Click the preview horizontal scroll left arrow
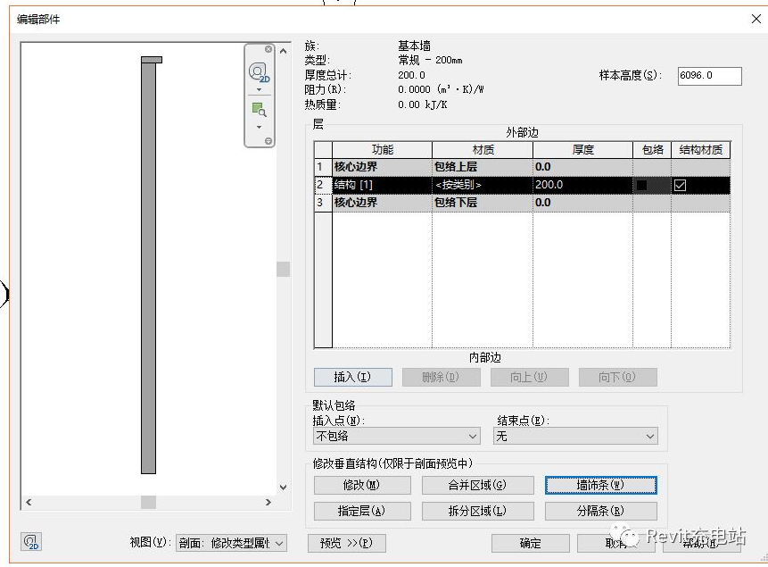Screen dimensions: 768x567 coord(29,502)
